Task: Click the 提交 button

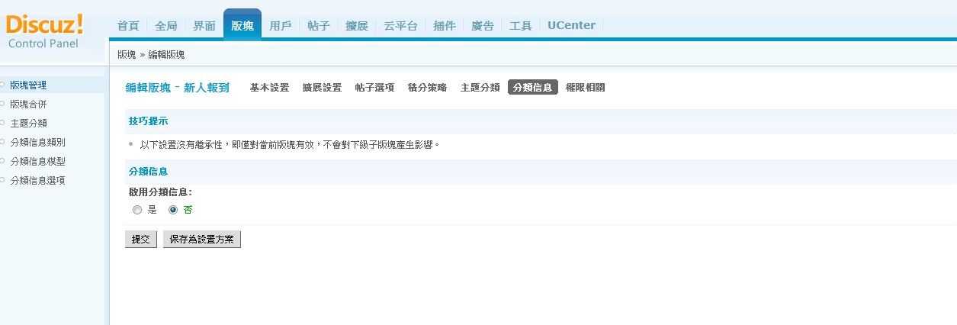Action: tap(141, 240)
